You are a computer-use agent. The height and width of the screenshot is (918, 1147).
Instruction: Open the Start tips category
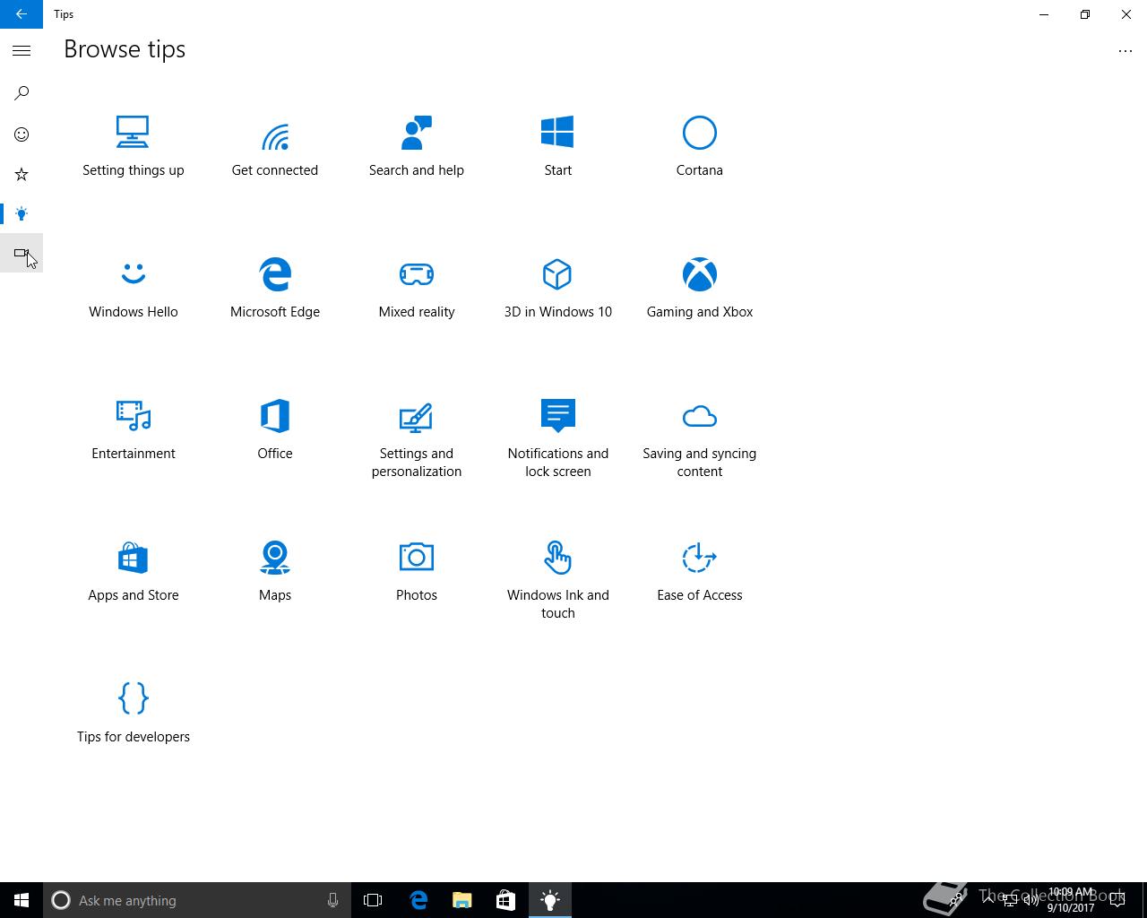point(557,146)
